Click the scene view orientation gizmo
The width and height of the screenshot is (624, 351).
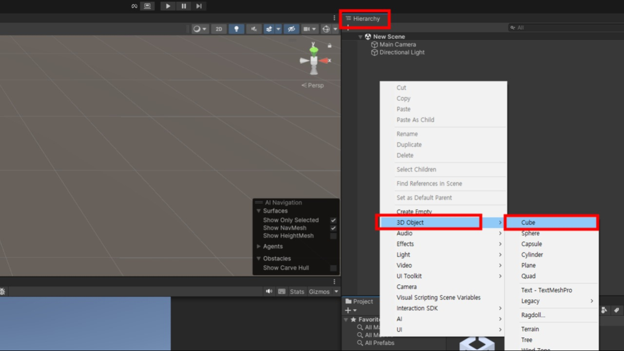pos(314,60)
